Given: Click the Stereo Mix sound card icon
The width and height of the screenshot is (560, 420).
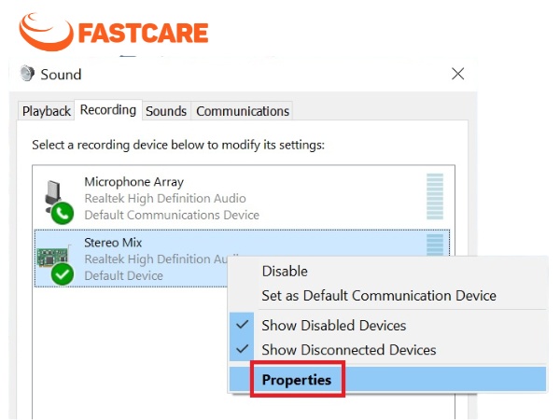Looking at the screenshot, I should (52, 257).
